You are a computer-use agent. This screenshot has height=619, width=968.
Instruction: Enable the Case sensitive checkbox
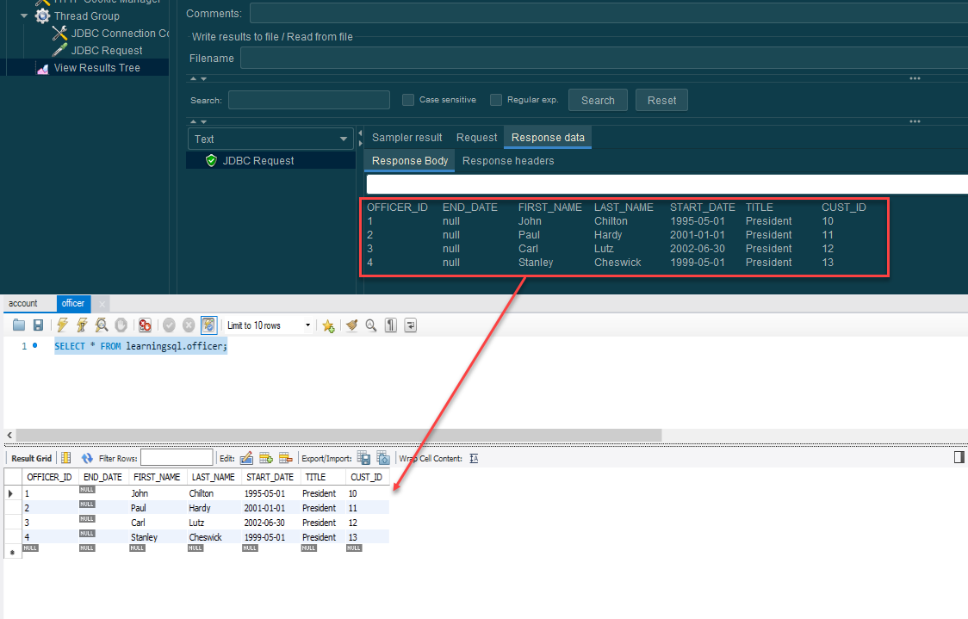(408, 100)
